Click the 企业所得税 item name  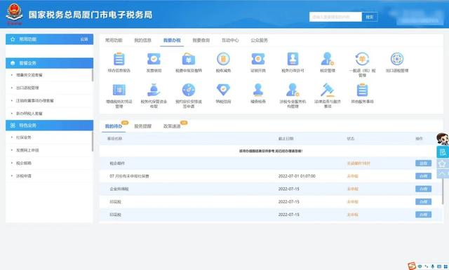click(x=119, y=189)
